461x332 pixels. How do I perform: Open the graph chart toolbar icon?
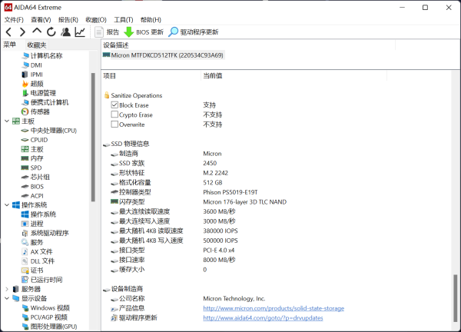click(x=80, y=32)
